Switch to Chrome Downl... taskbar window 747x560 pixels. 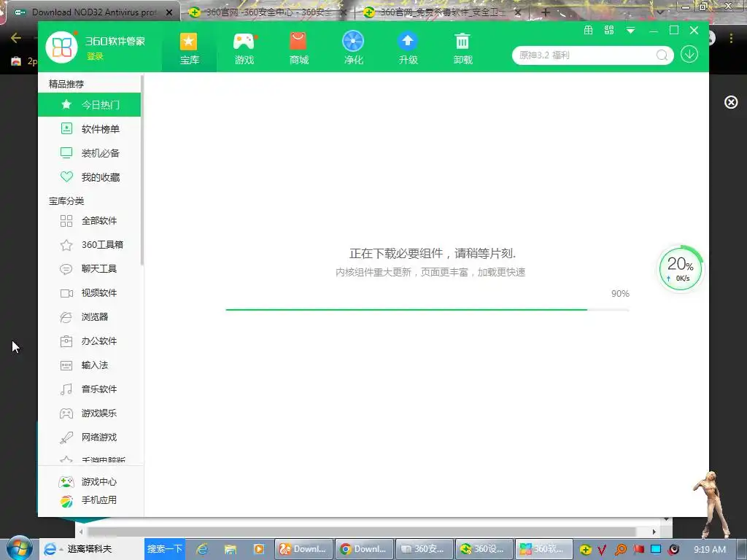(365, 549)
